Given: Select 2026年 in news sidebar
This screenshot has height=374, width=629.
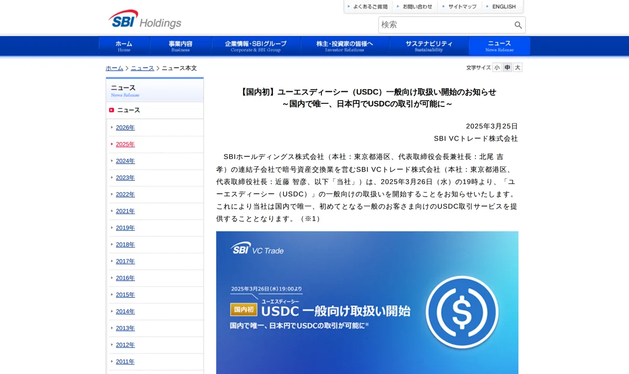Looking at the screenshot, I should tap(125, 127).
